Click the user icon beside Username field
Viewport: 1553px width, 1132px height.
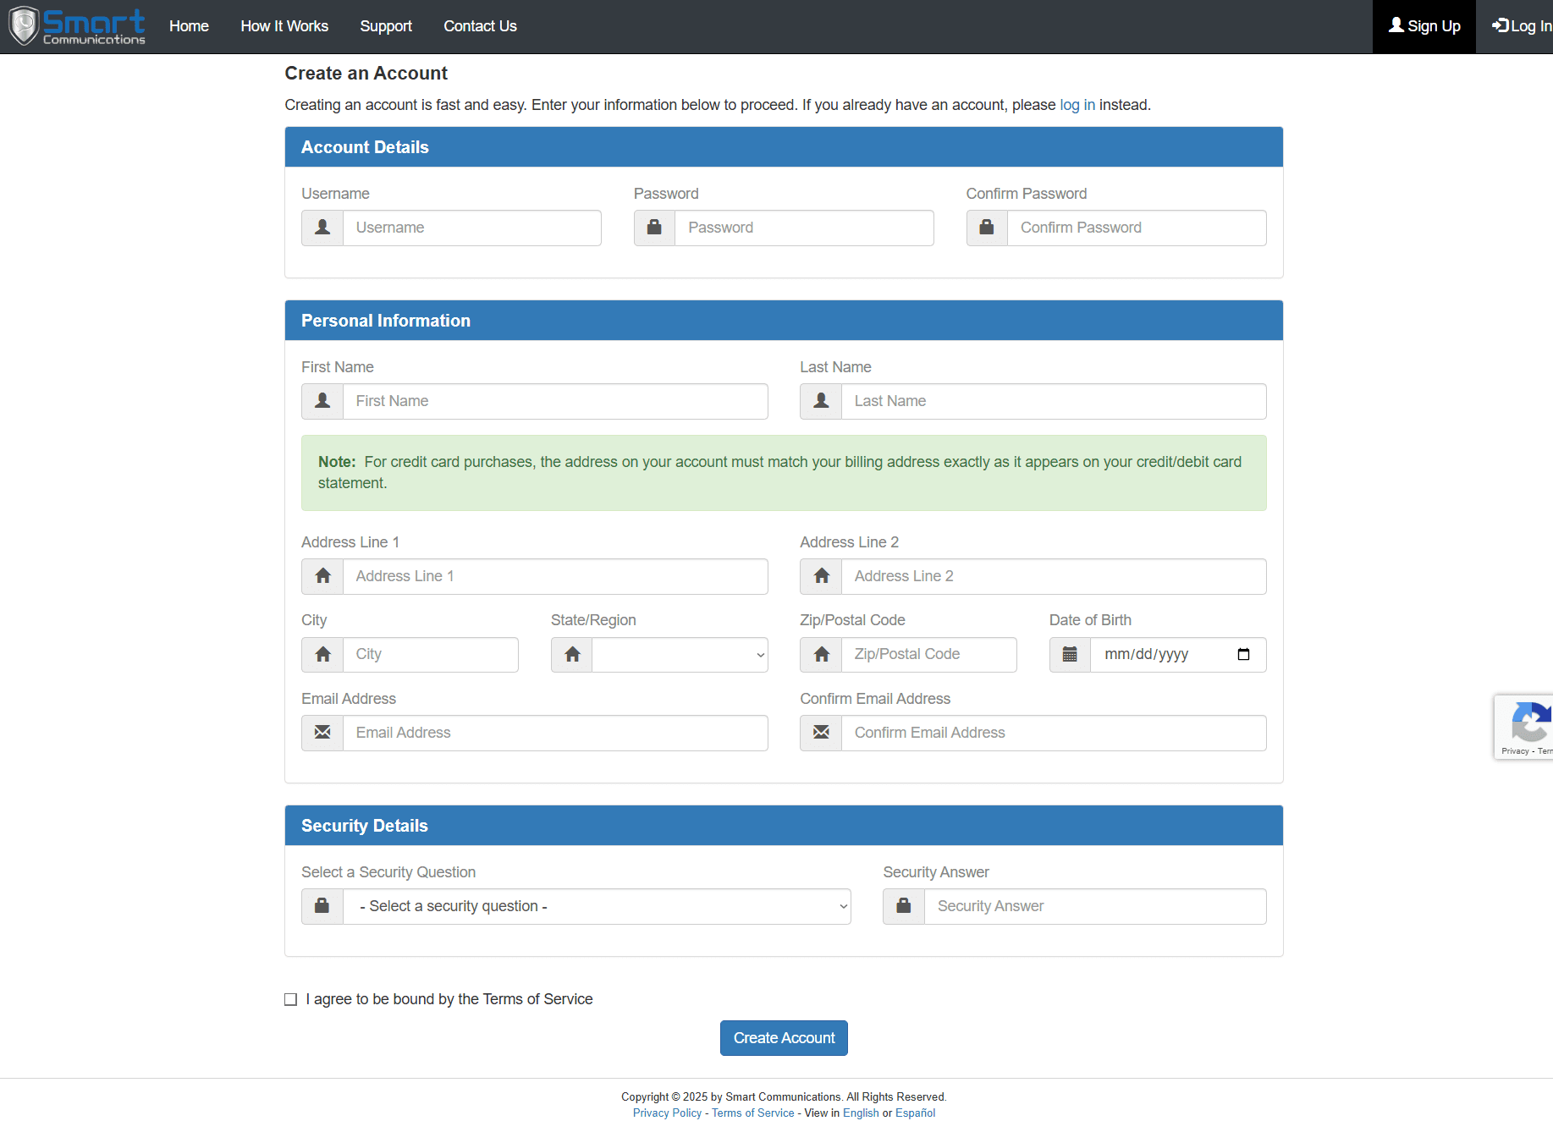pyautogui.click(x=322, y=228)
